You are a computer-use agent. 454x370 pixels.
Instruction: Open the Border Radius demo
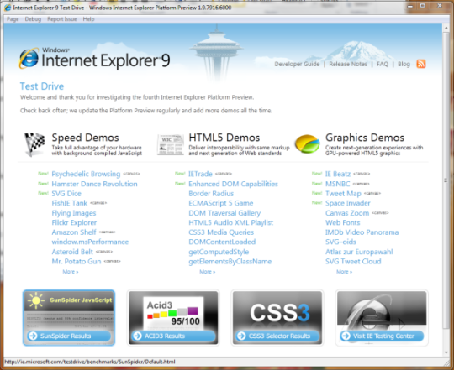coord(211,194)
